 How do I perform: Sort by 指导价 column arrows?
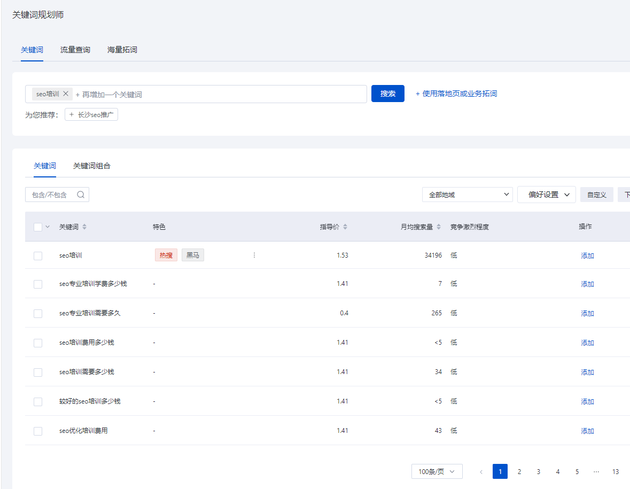point(345,227)
